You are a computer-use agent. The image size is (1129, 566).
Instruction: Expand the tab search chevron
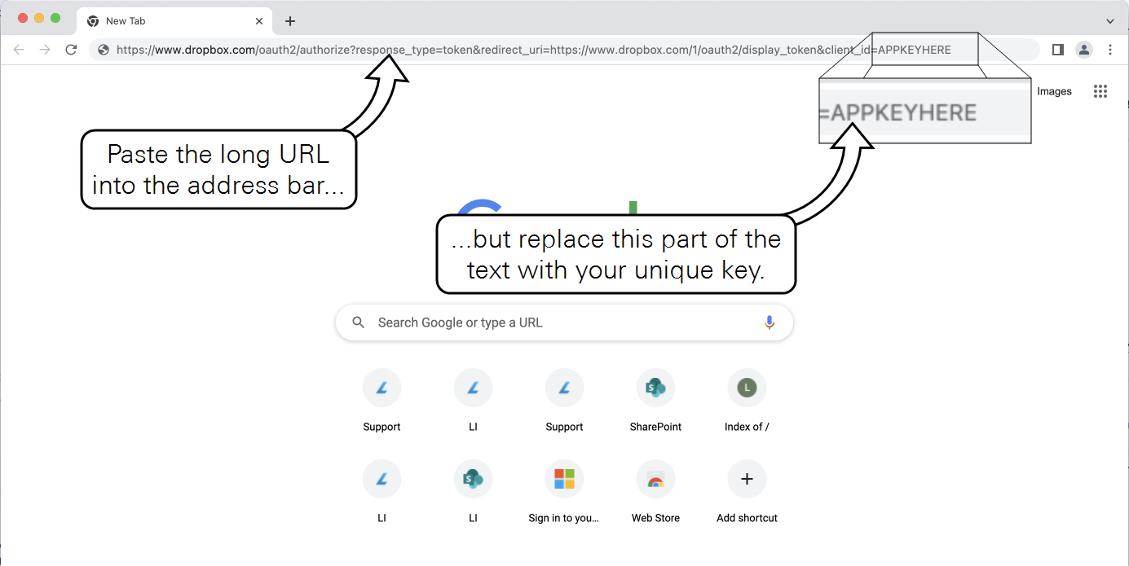point(1109,21)
